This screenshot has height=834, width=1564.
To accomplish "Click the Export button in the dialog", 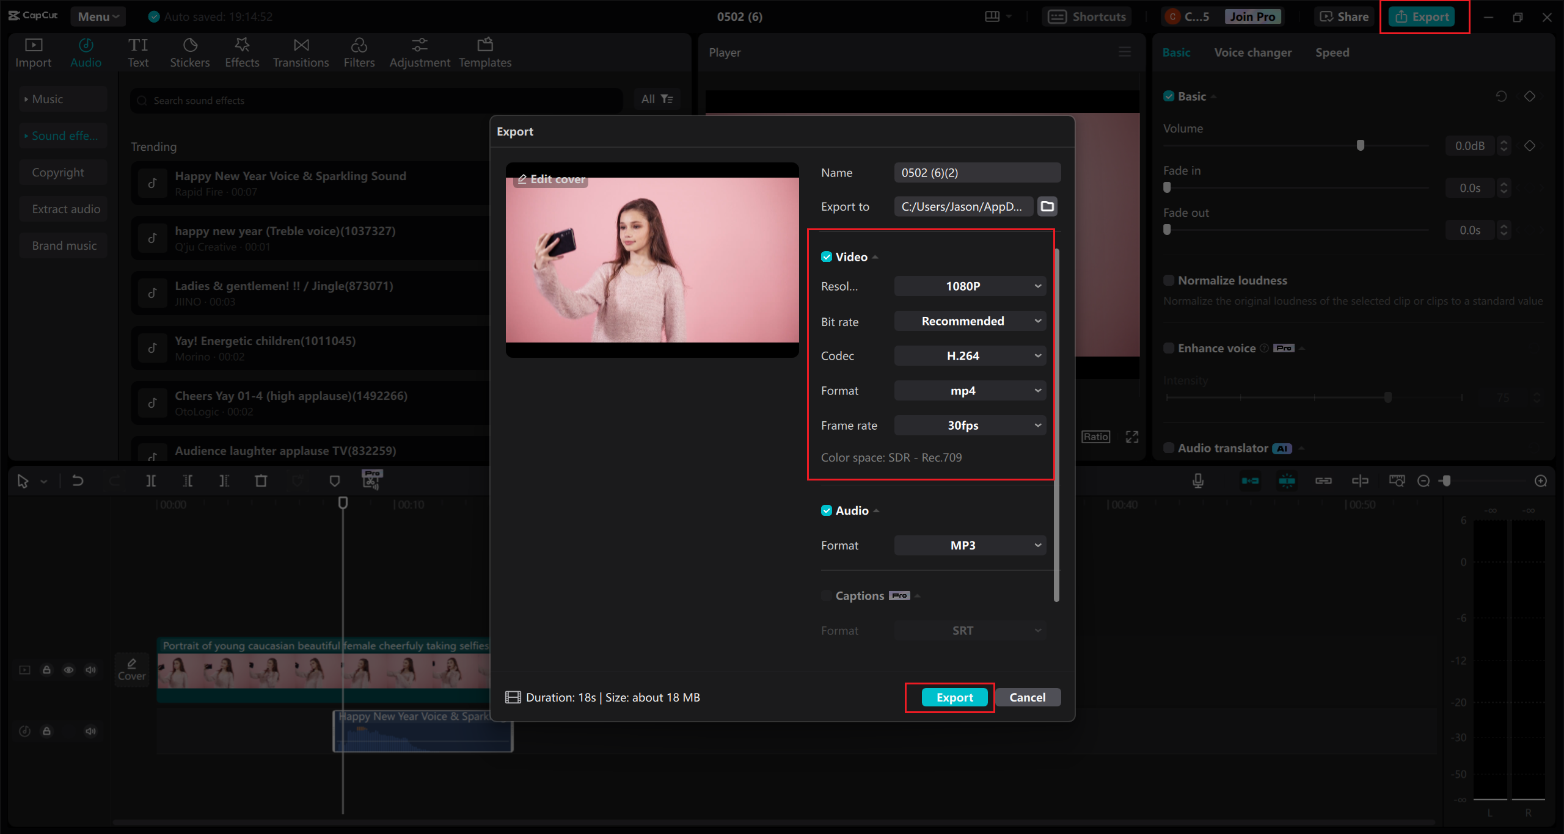I will point(954,697).
